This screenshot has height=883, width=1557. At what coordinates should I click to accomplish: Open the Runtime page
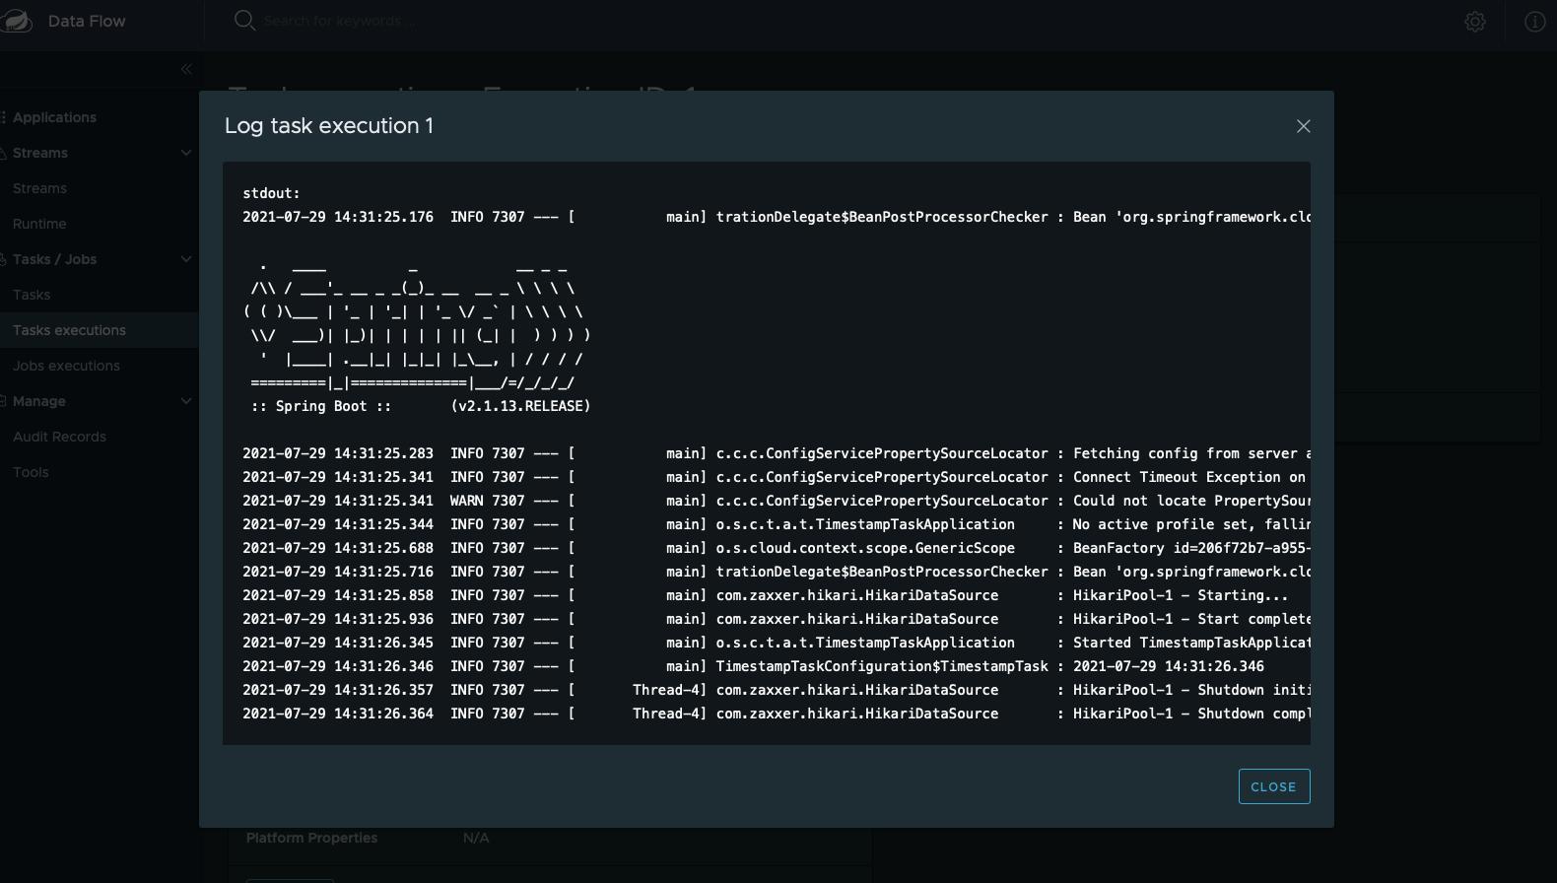click(x=39, y=224)
